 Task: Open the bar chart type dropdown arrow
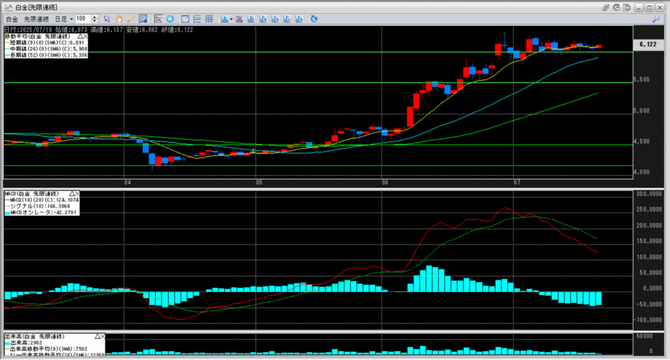click(x=230, y=19)
